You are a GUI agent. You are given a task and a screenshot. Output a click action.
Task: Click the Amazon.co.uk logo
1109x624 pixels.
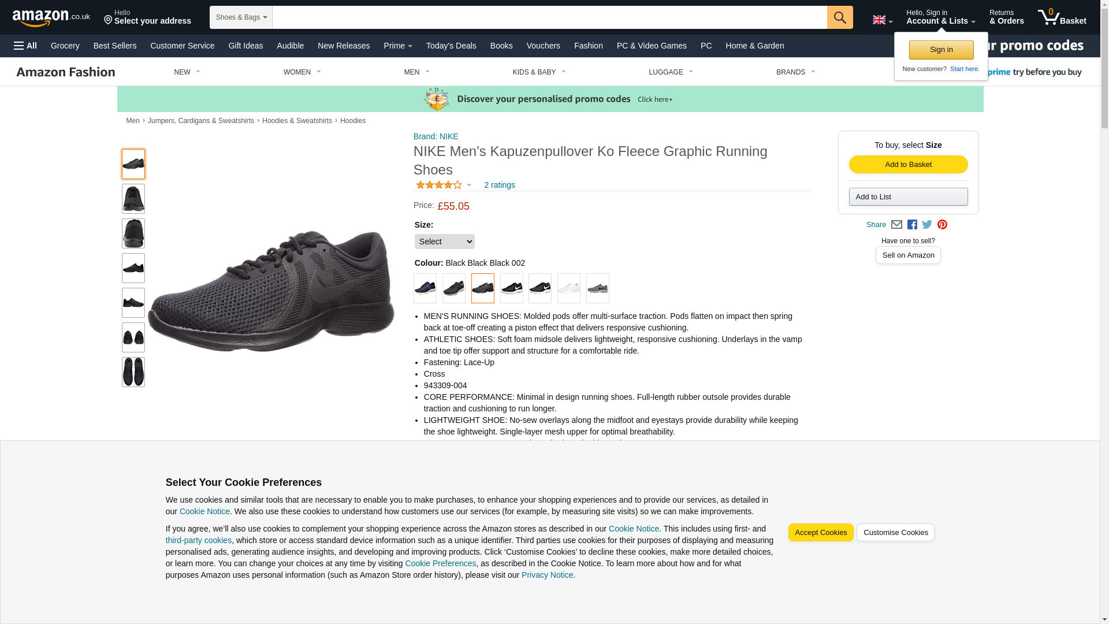pos(51,18)
